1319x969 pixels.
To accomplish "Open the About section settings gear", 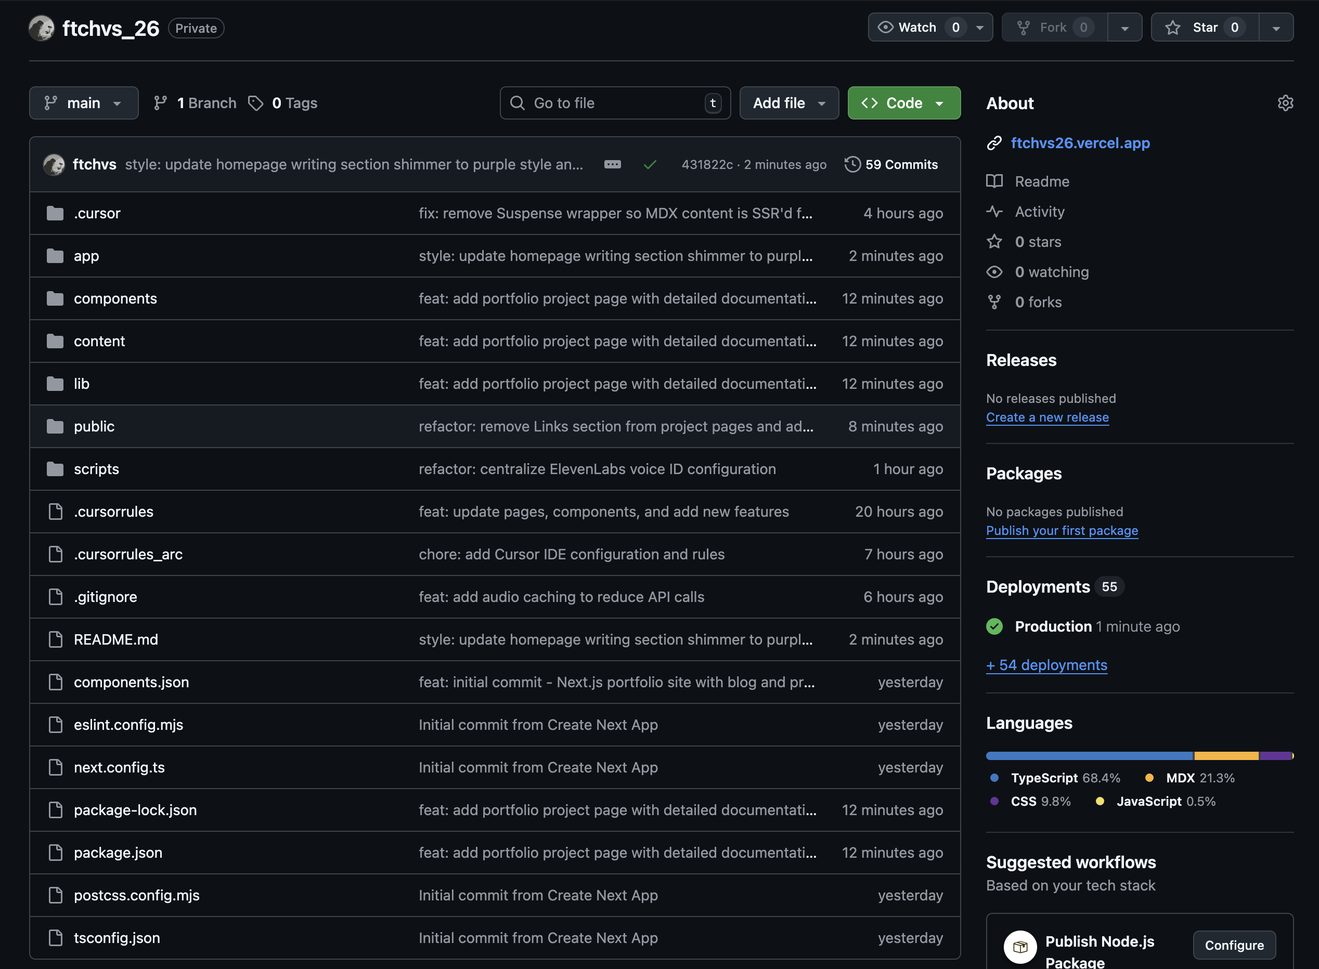I will [1285, 103].
